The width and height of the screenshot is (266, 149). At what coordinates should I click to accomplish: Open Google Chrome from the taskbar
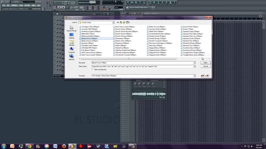(30, 146)
